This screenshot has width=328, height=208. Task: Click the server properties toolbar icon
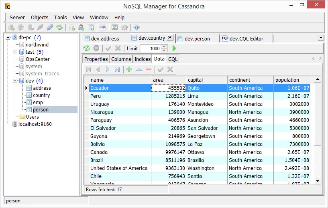pyautogui.click(x=21, y=27)
